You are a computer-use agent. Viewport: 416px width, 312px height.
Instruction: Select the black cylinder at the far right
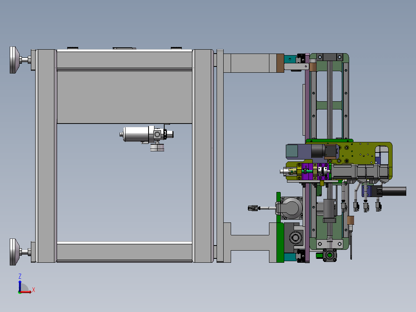394,191
